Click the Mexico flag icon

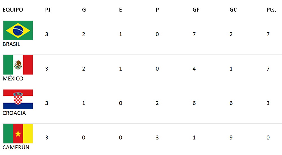pyautogui.click(x=18, y=65)
